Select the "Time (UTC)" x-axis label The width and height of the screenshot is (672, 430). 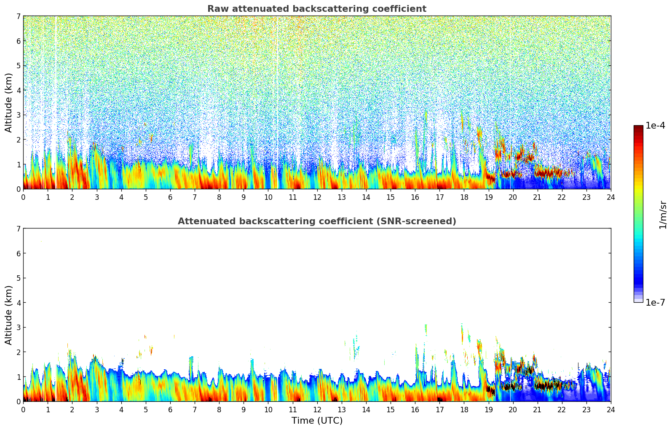tap(317, 420)
